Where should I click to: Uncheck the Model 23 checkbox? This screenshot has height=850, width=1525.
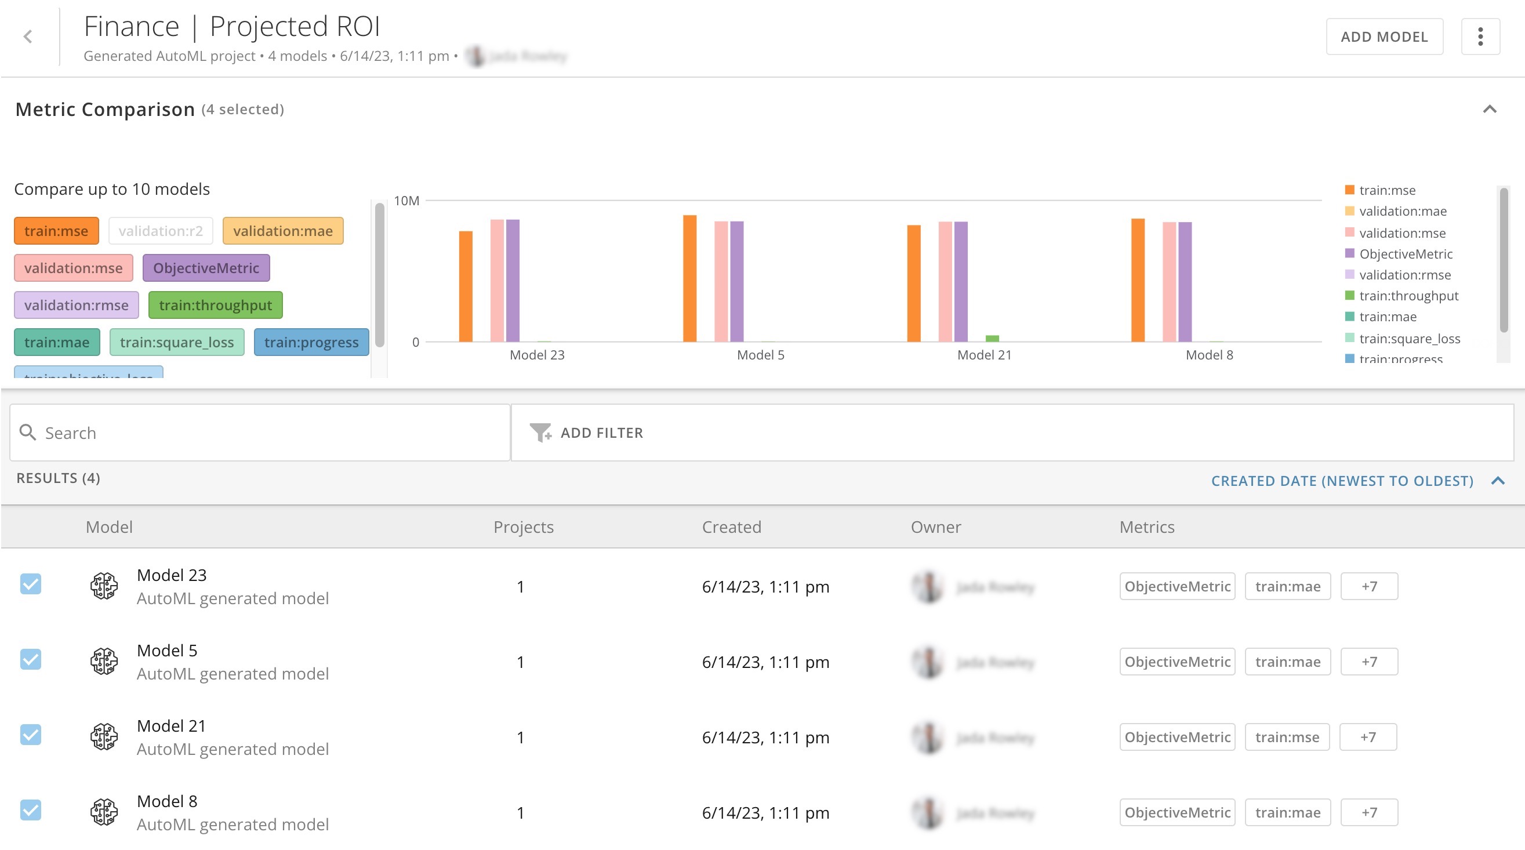tap(31, 584)
